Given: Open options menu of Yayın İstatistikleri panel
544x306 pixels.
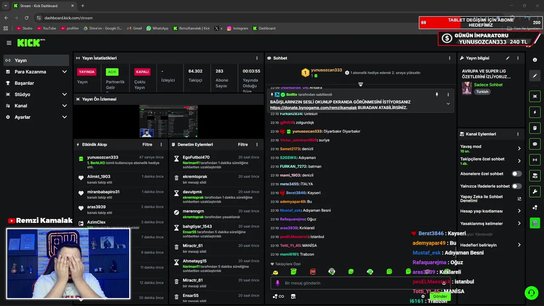Looking at the screenshot, I should click(257, 58).
